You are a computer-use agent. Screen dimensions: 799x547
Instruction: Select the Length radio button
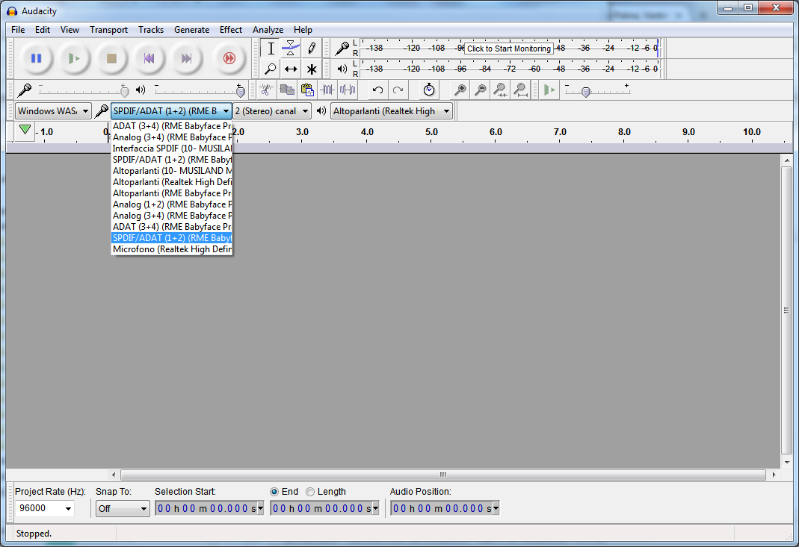click(x=310, y=492)
